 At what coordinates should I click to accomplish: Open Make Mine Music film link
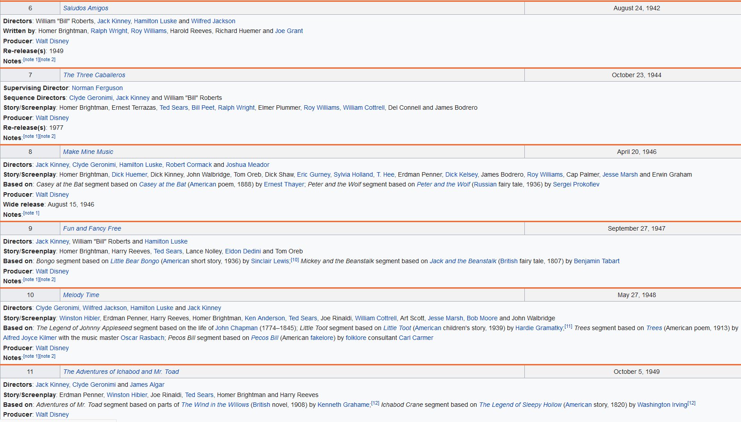[x=88, y=152]
